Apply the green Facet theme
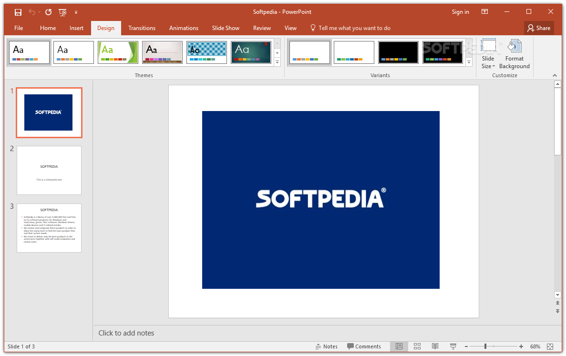This screenshot has width=566, height=356. click(118, 52)
